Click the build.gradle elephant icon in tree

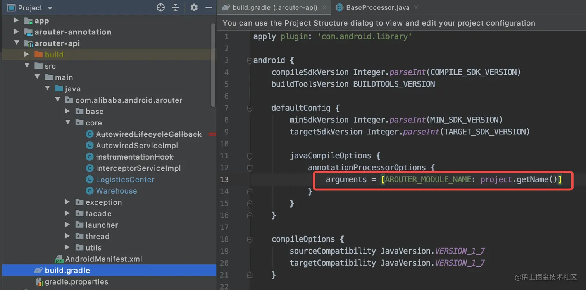(x=38, y=270)
